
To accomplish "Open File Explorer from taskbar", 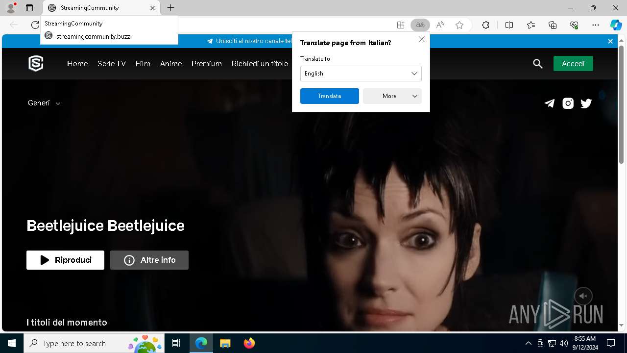I will tap(225, 343).
